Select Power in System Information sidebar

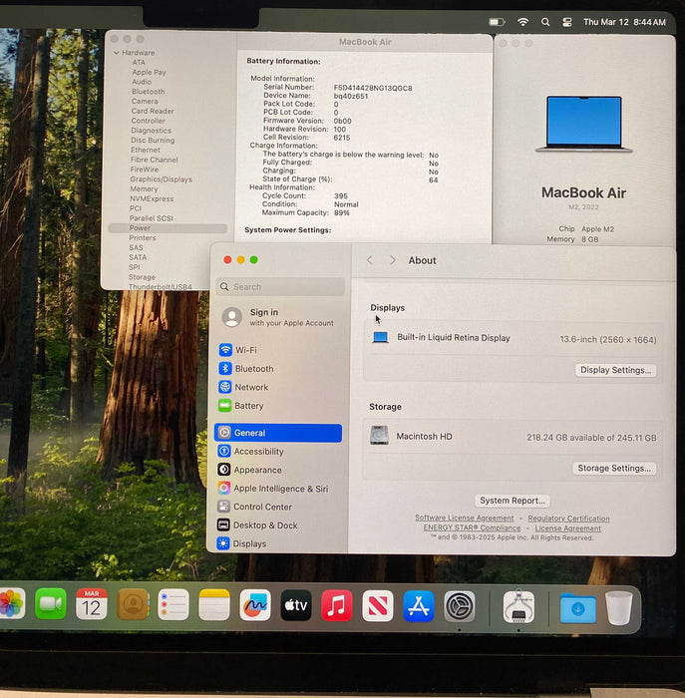[168, 228]
